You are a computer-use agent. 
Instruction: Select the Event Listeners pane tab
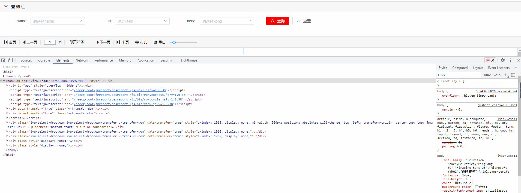click(x=499, y=68)
